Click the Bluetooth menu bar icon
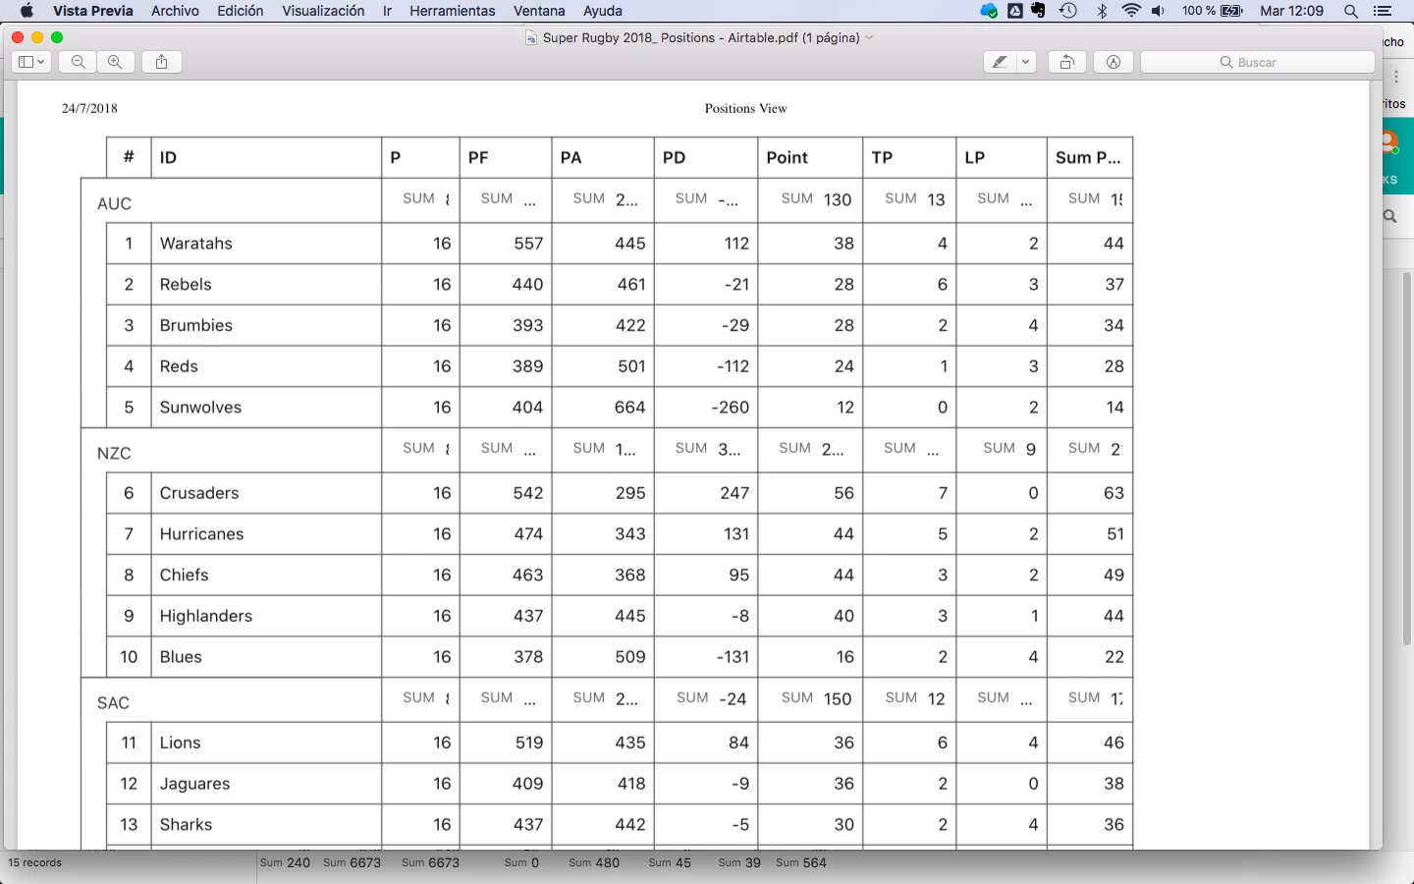Screen dimensions: 1414x884 (x=1102, y=11)
